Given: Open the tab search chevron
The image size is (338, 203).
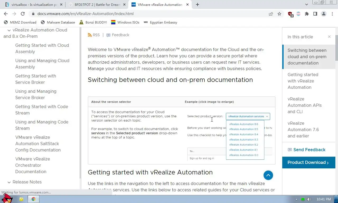Looking at the screenshot, I should [307, 4].
